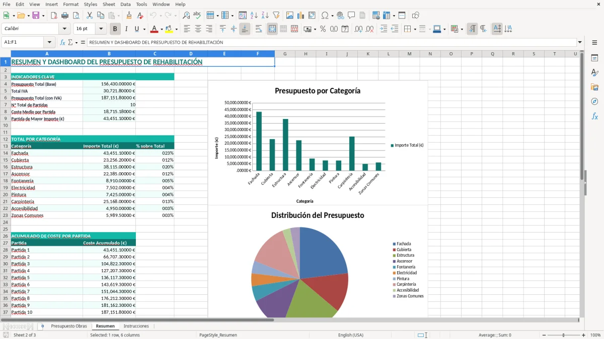Open the Sheet menu
Screen dimensions: 604x339
[x=109, y=4]
